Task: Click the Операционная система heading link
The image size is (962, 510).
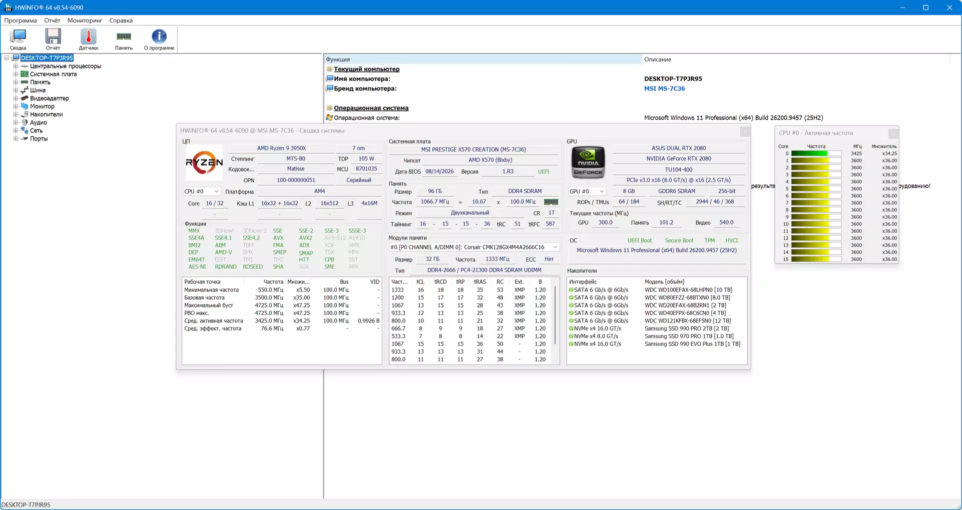Action: pyautogui.click(x=371, y=108)
